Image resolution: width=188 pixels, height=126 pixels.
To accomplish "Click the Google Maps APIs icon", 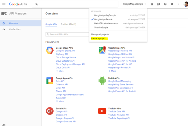I will pyautogui.click(x=102, y=50).
